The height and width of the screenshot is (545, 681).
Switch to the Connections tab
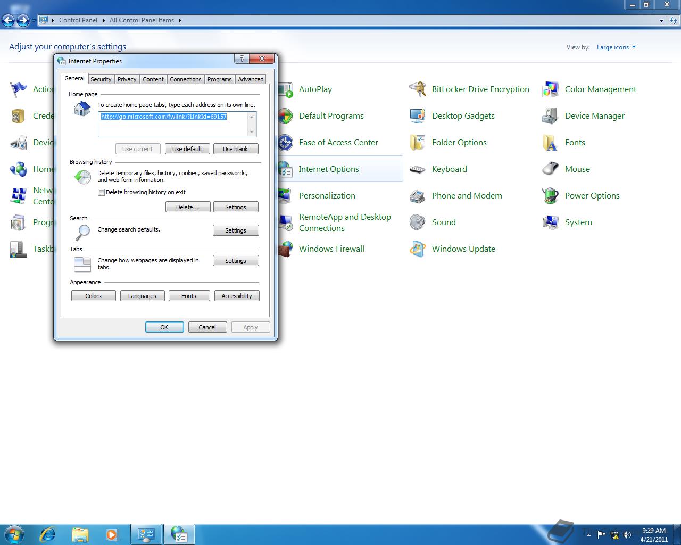click(x=186, y=79)
